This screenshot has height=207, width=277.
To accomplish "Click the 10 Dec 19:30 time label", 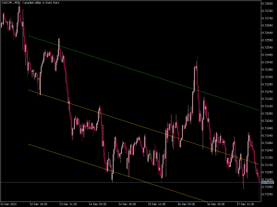I will tap(39, 203).
